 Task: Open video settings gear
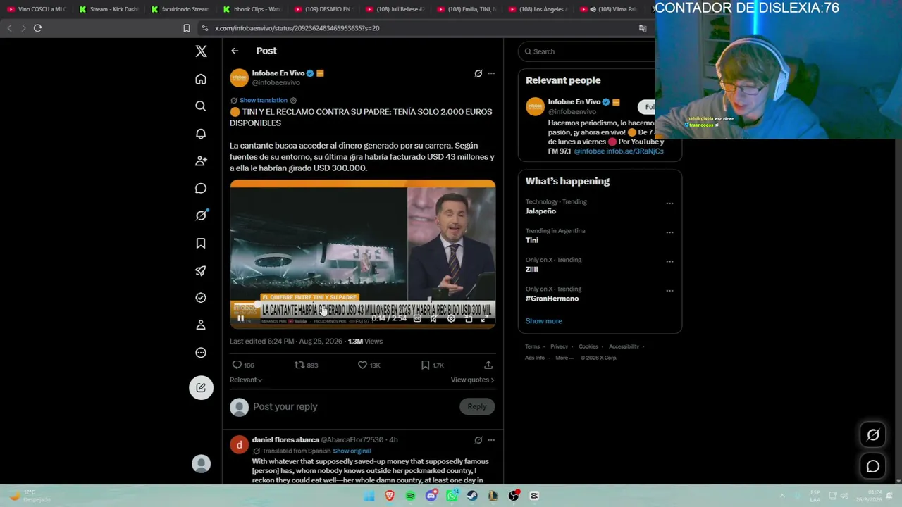tap(451, 319)
